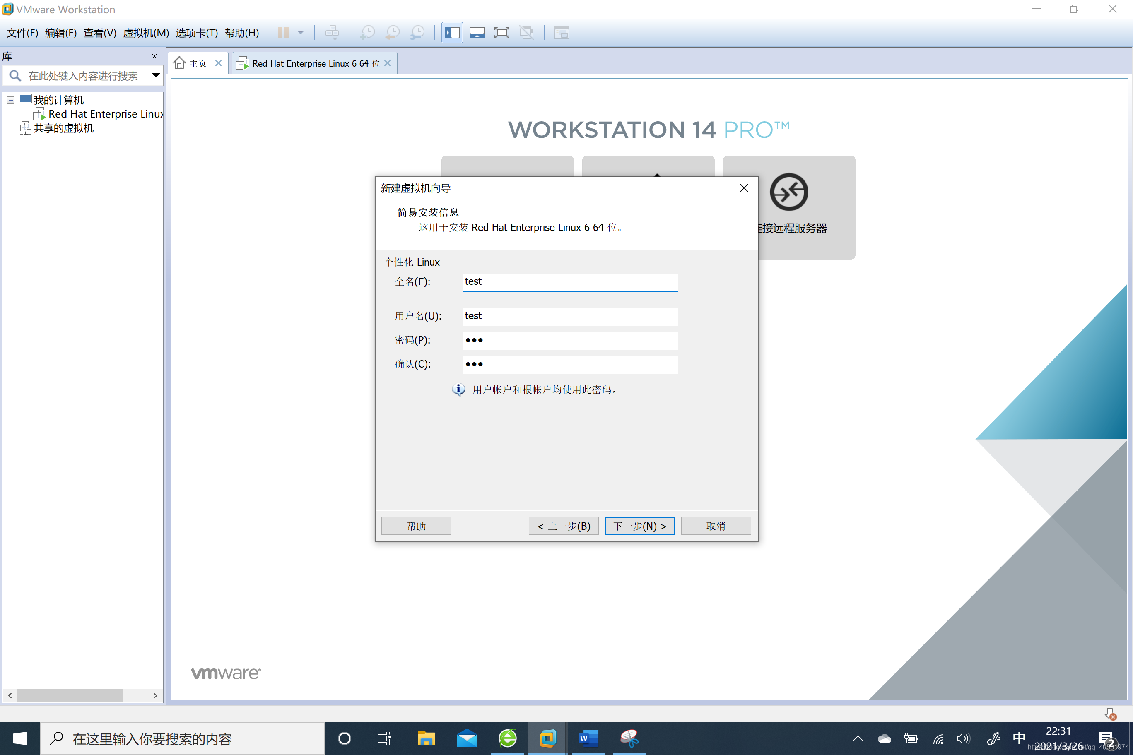Select 我的计算机 in library tree
1133x755 pixels.
[58, 100]
